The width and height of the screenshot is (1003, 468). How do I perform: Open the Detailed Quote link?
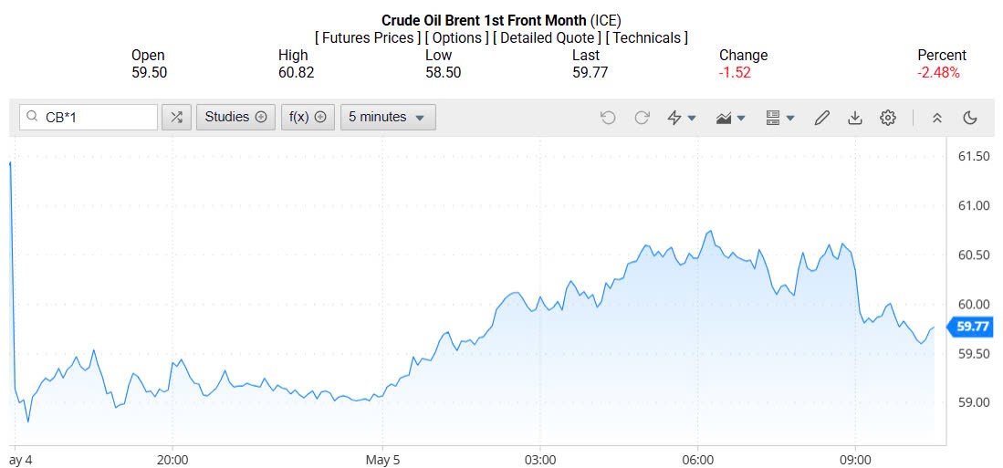[x=547, y=37]
